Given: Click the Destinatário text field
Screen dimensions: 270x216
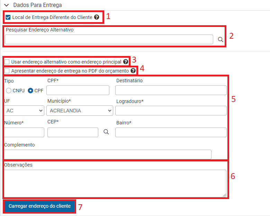Looking at the screenshot, I should 171,90.
